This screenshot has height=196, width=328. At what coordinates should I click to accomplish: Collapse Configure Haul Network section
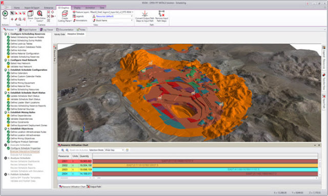(x=6, y=60)
